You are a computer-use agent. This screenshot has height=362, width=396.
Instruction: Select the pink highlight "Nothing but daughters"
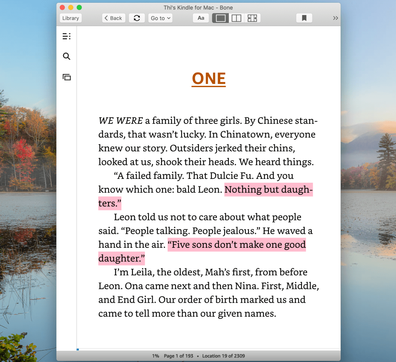coord(268,190)
